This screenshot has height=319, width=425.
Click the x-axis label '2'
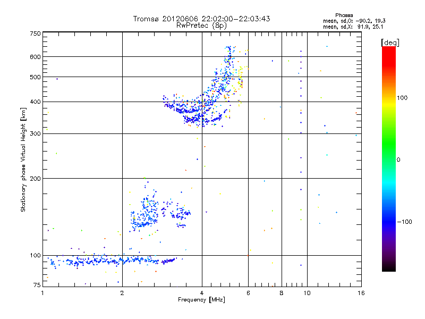(122, 293)
